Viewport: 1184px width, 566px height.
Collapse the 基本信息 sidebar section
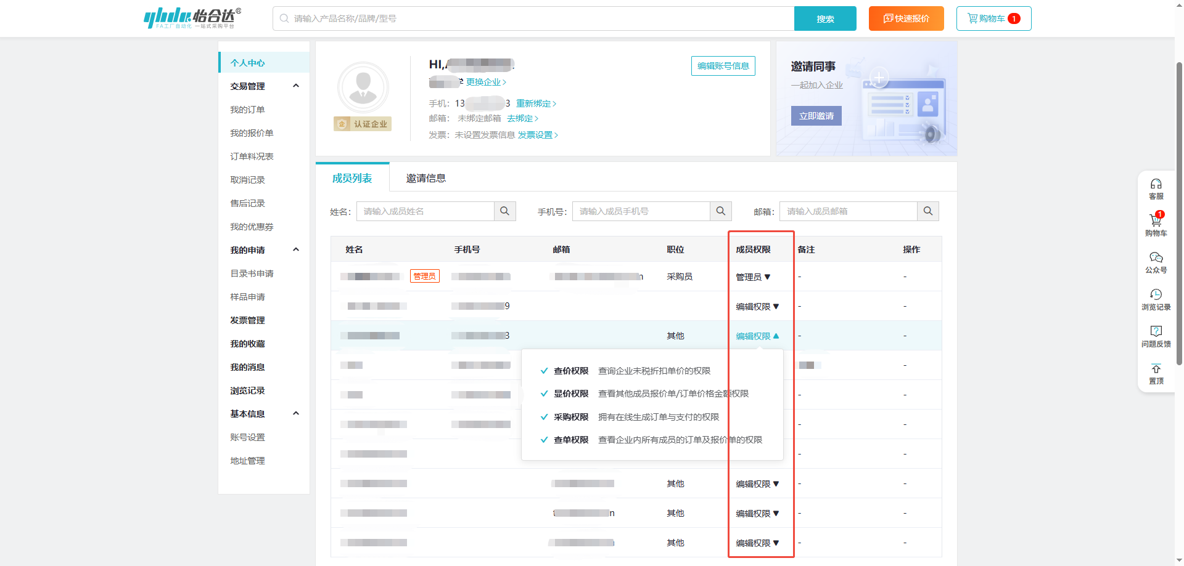[296, 414]
